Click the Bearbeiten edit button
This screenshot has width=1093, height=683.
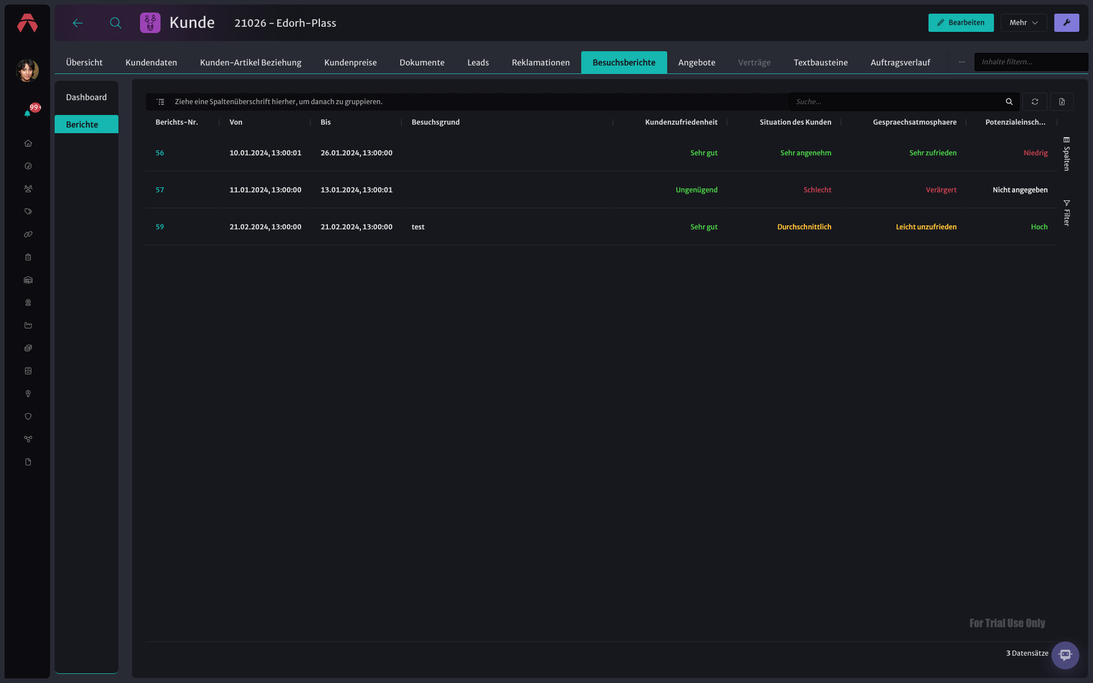point(961,23)
